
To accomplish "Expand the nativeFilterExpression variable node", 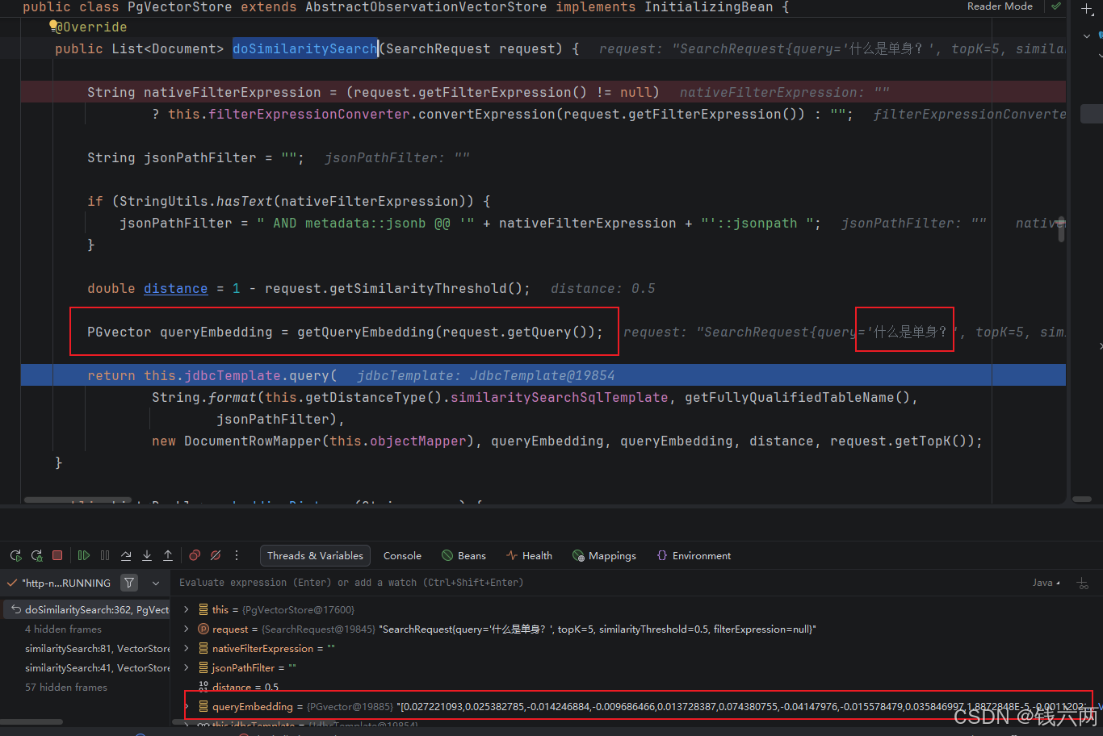I will point(187,648).
